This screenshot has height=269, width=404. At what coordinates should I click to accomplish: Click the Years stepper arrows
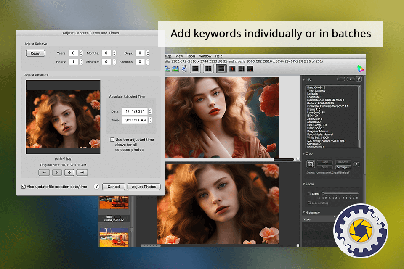click(81, 53)
